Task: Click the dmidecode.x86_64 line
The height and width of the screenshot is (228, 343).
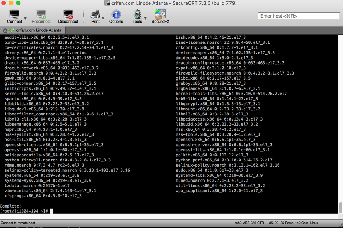Action: click(x=214, y=58)
